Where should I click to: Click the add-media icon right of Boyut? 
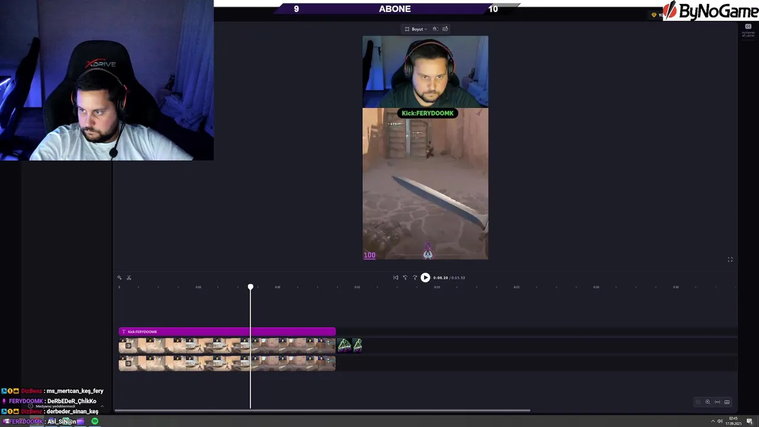tap(445, 29)
